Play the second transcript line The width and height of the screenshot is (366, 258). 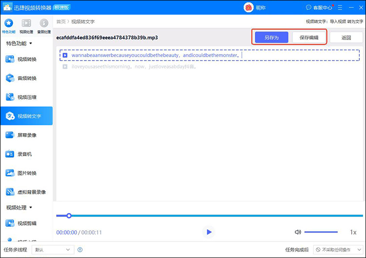[65, 67]
